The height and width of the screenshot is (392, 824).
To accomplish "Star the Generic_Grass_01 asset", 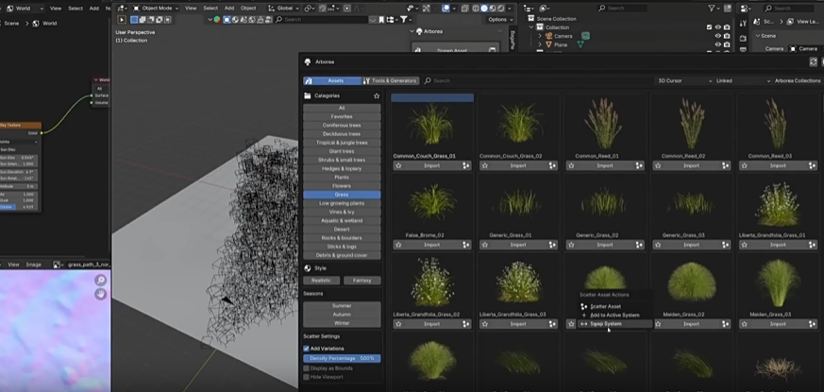I will pyautogui.click(x=485, y=245).
